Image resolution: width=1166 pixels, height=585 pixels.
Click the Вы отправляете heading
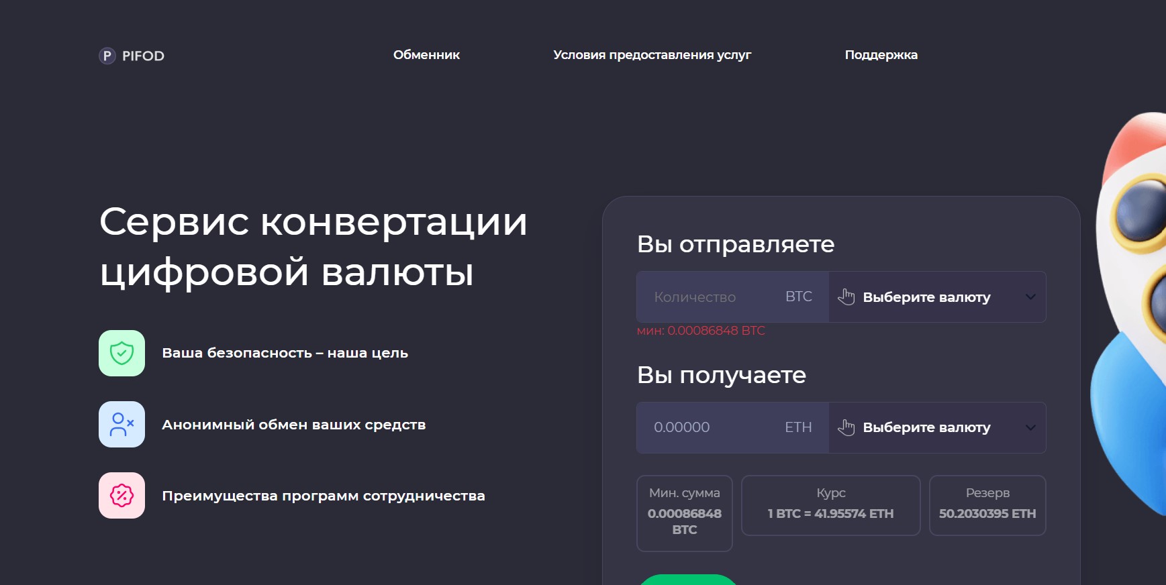coord(735,244)
